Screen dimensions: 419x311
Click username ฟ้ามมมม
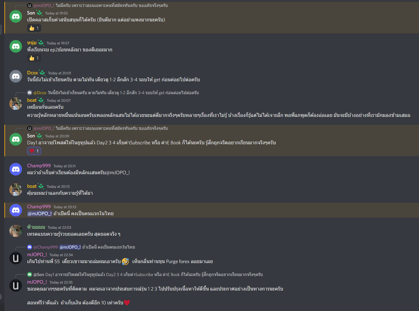point(36,227)
